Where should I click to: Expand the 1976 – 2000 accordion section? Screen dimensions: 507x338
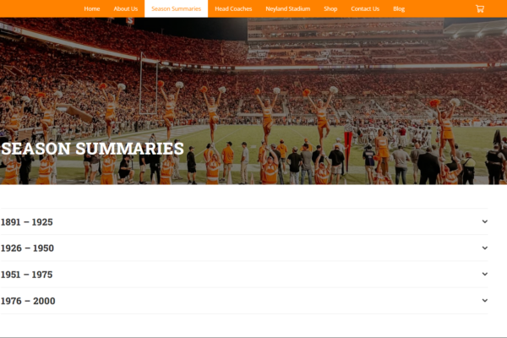[244, 301]
